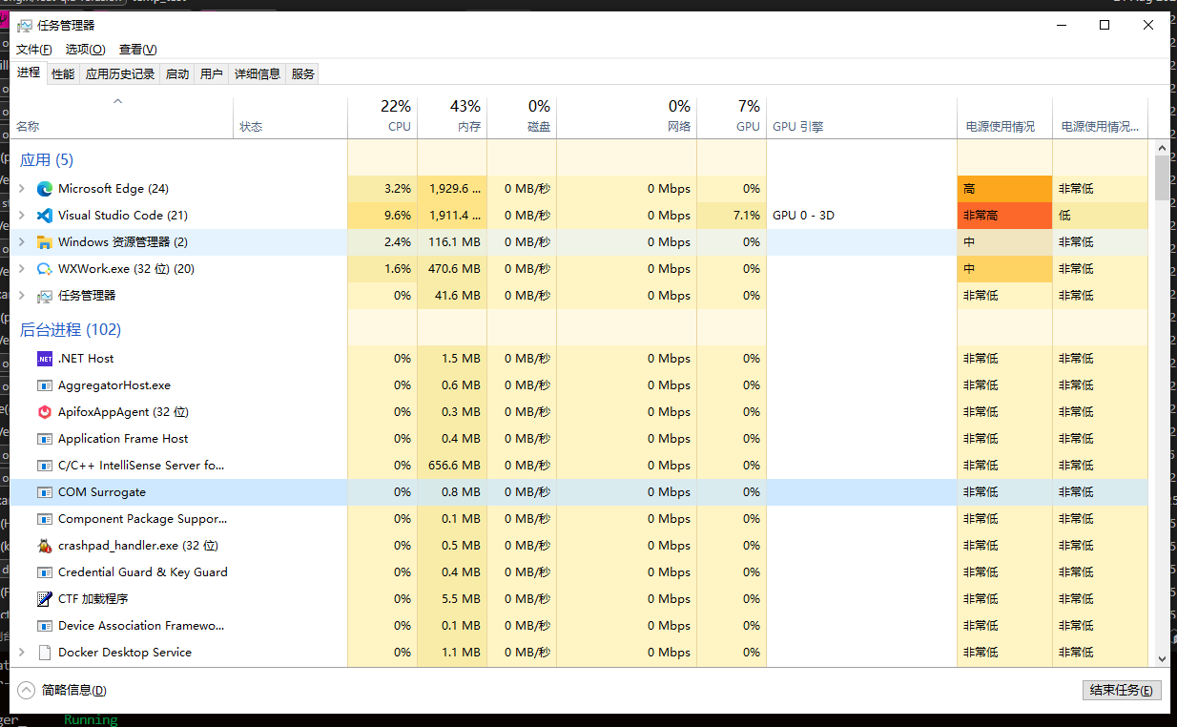1177x727 pixels.
Task: Sort by the 网络 column header
Action: pos(627,116)
